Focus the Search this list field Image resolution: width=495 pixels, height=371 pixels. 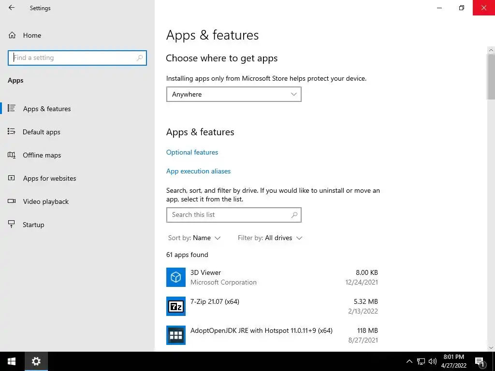pos(234,215)
